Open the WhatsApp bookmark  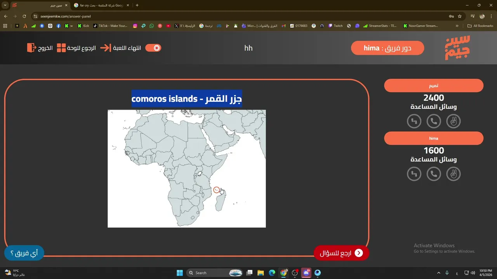151,26
